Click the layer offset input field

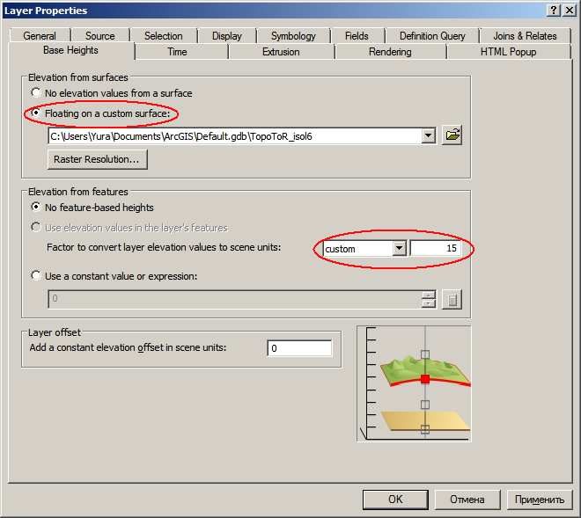point(299,348)
